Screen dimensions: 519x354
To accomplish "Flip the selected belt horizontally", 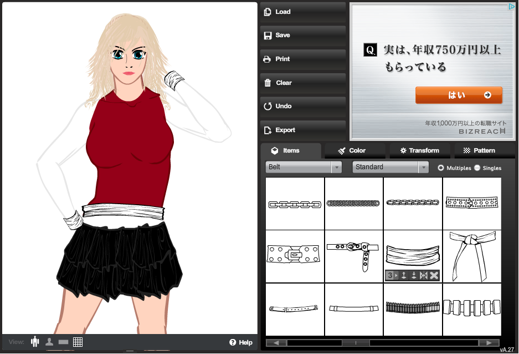I will click(424, 276).
